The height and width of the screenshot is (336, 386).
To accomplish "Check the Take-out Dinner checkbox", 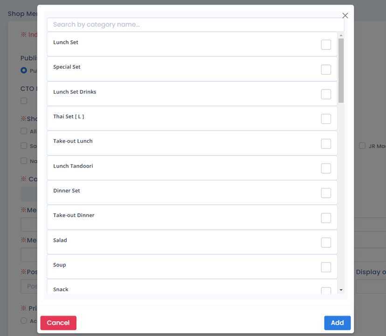I will (x=326, y=218).
